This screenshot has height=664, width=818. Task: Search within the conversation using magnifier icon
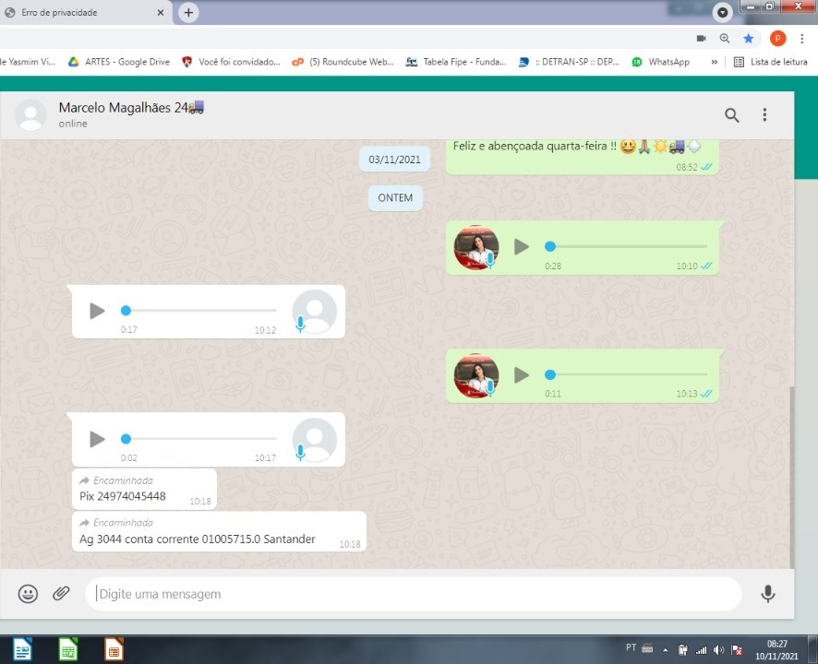click(x=731, y=115)
